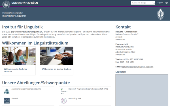Open the Universität zu Köln home link
This screenshot has width=170, height=106.
[25, 3]
